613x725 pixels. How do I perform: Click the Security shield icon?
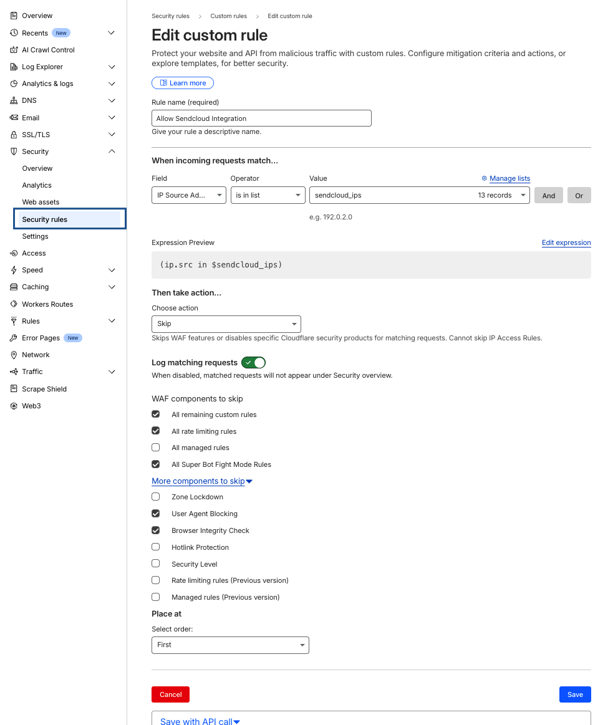[14, 151]
